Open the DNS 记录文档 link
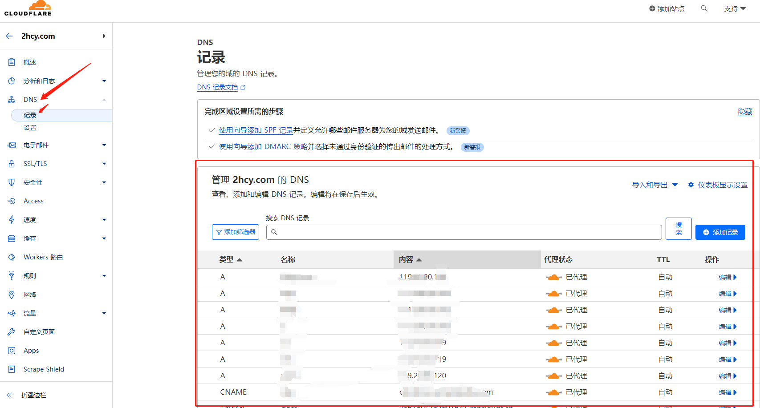This screenshot has width=760, height=408. pyautogui.click(x=217, y=87)
